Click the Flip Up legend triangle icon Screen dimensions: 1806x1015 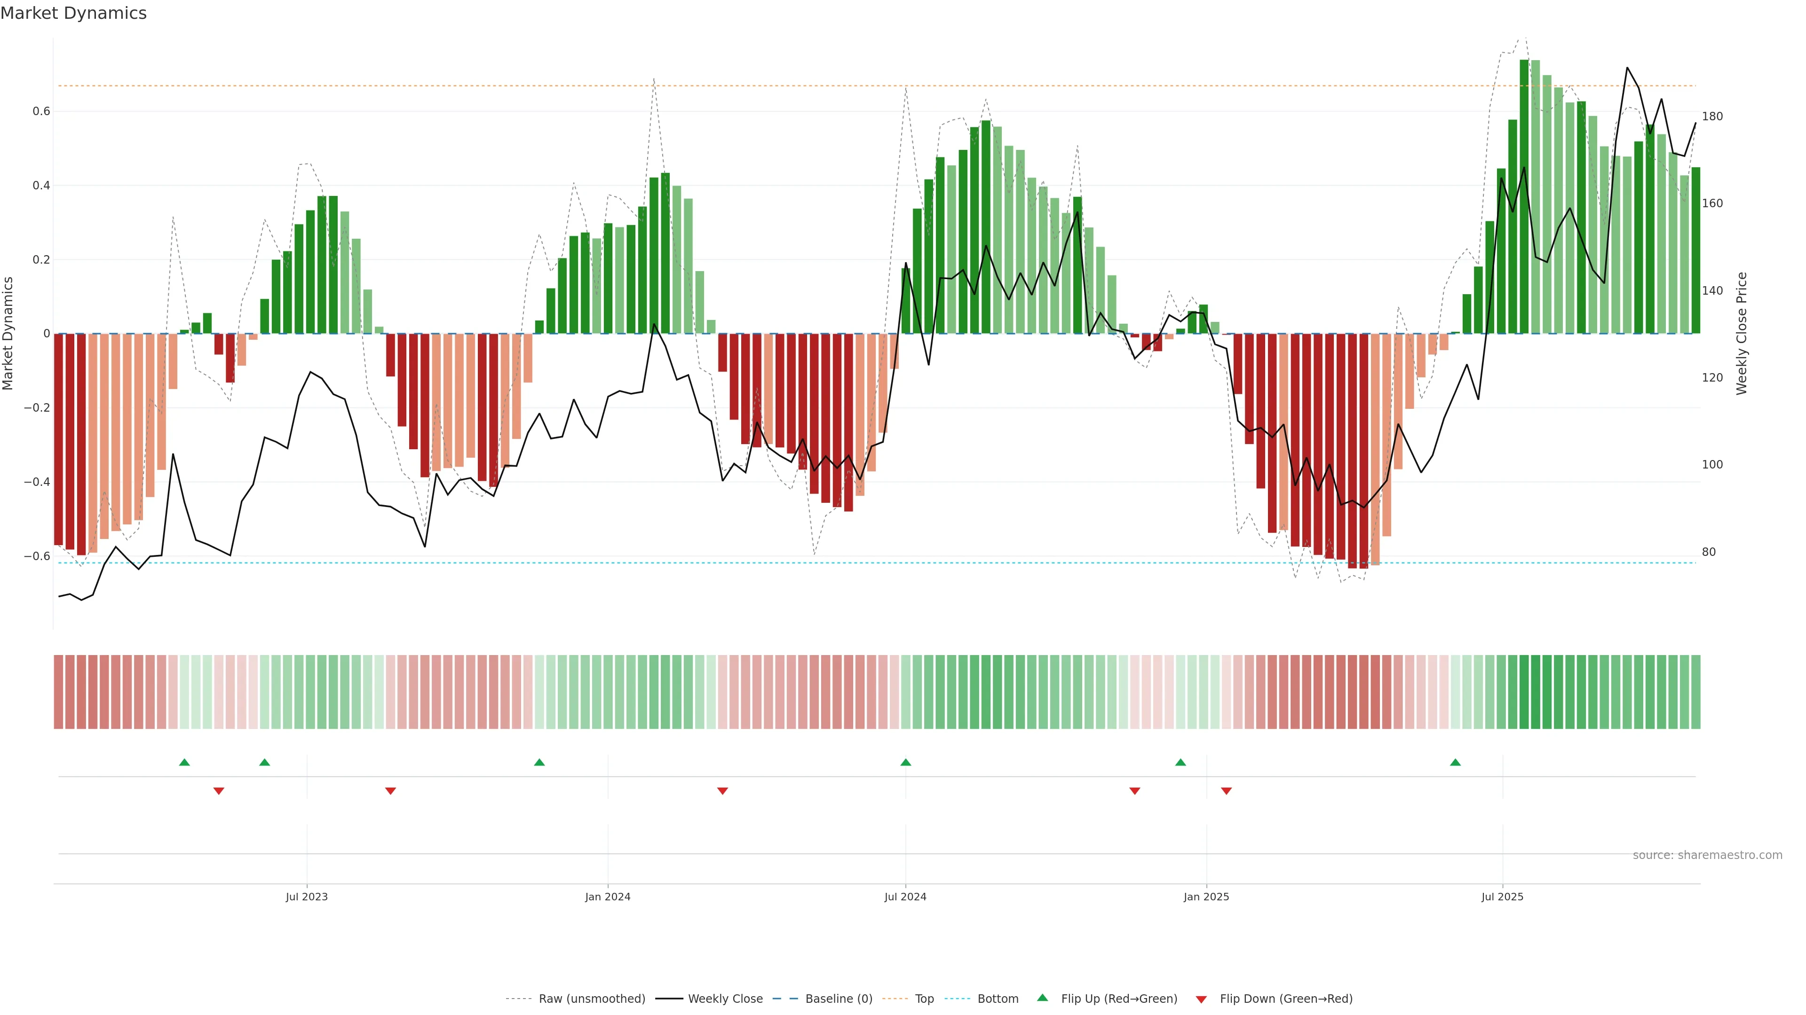[1043, 998]
